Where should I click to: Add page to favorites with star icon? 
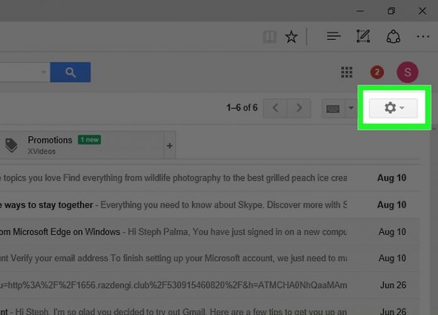point(291,37)
